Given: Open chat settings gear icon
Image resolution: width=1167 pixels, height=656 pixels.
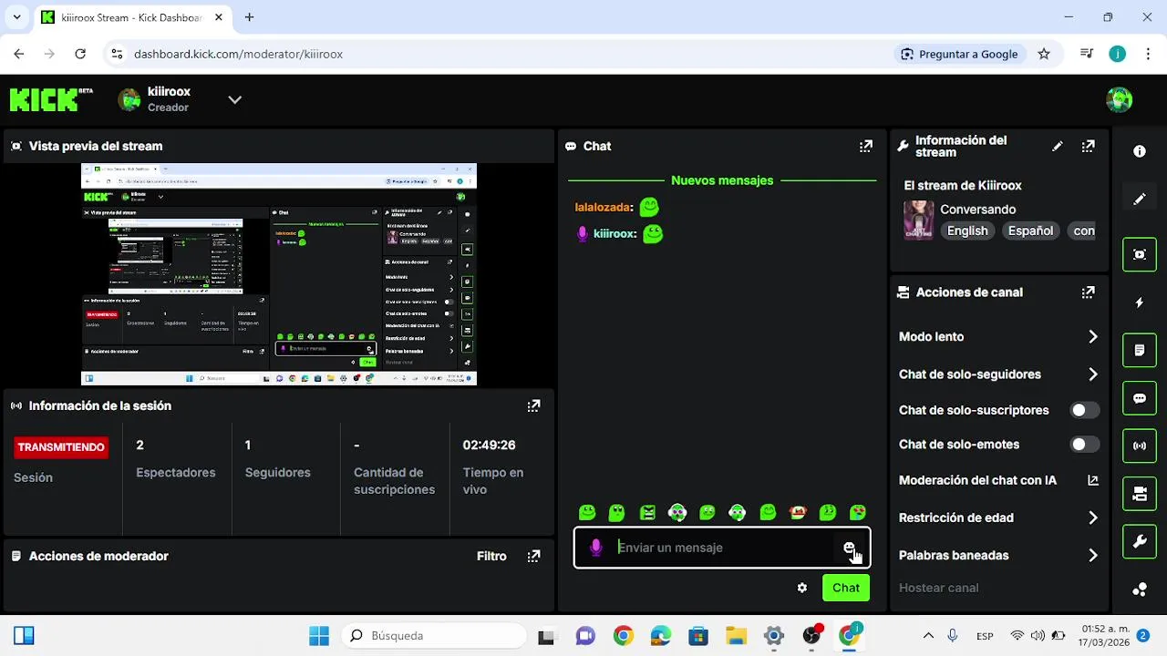Looking at the screenshot, I should tap(802, 588).
